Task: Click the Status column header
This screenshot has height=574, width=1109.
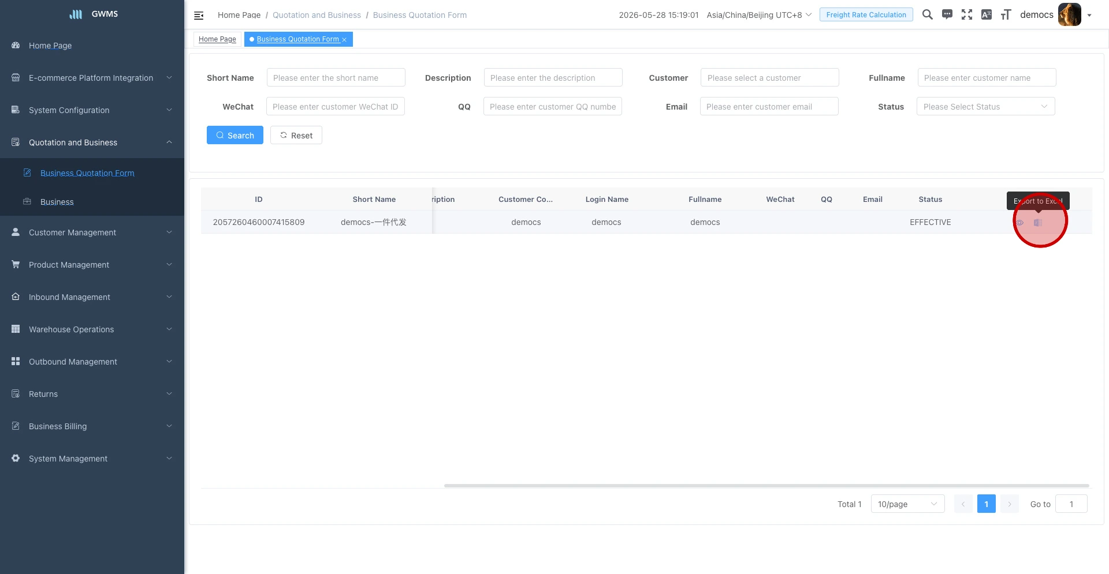Action: pos(930,200)
